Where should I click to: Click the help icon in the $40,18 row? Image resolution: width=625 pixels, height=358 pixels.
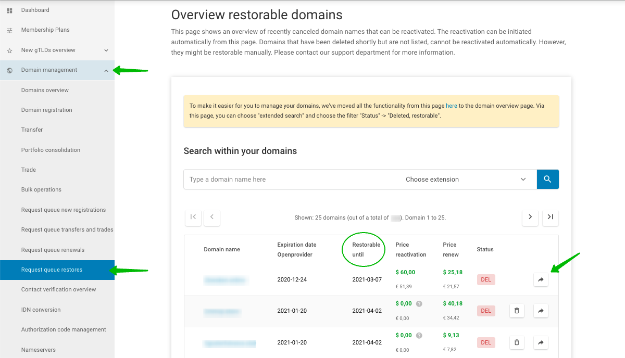[419, 304]
